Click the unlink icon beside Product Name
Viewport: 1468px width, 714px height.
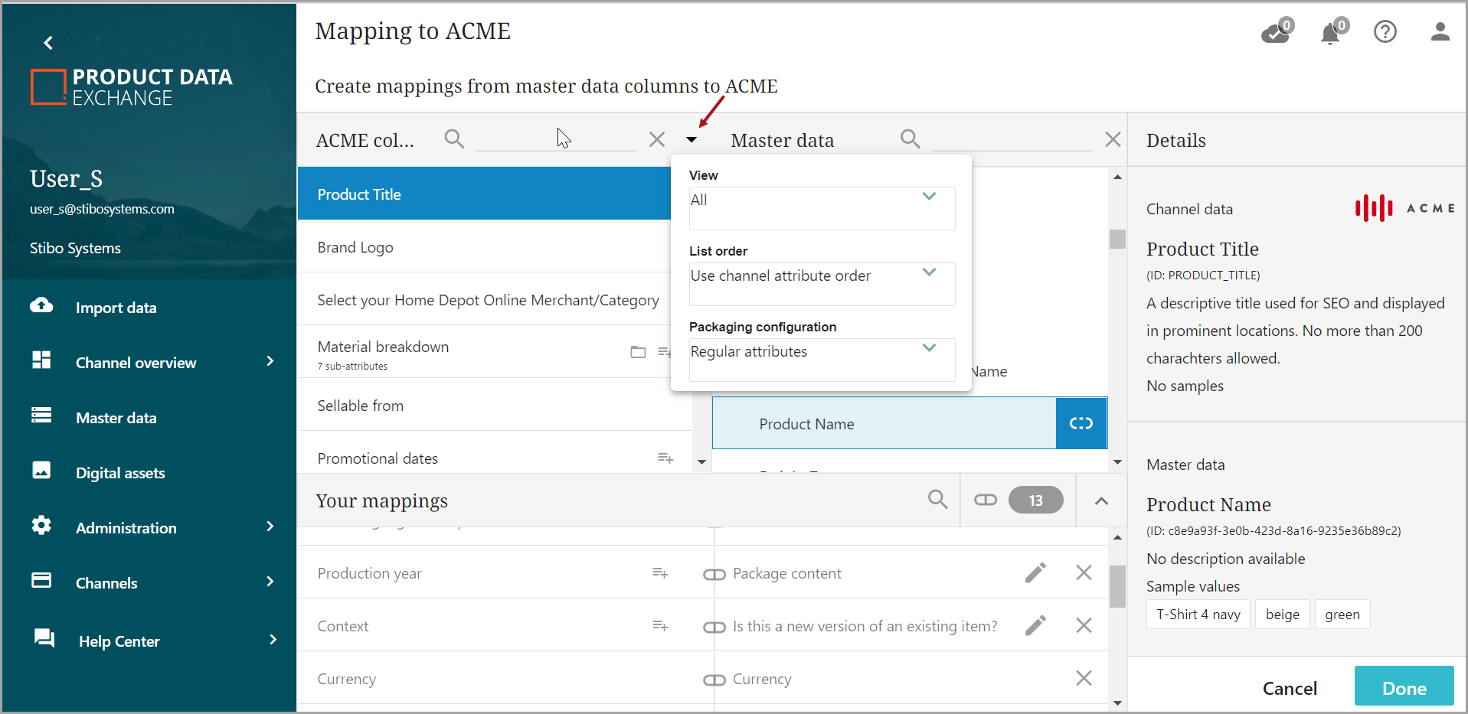coord(1081,423)
